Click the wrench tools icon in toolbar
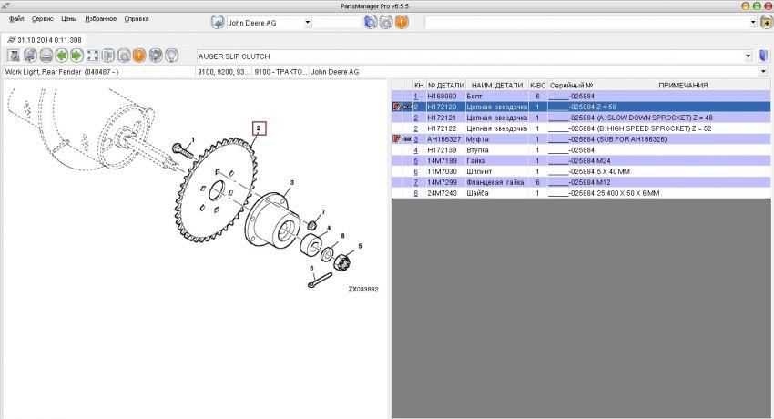The height and width of the screenshot is (419, 774). click(156, 56)
